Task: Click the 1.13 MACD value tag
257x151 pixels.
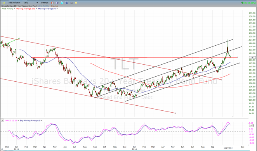Action: coord(251,125)
